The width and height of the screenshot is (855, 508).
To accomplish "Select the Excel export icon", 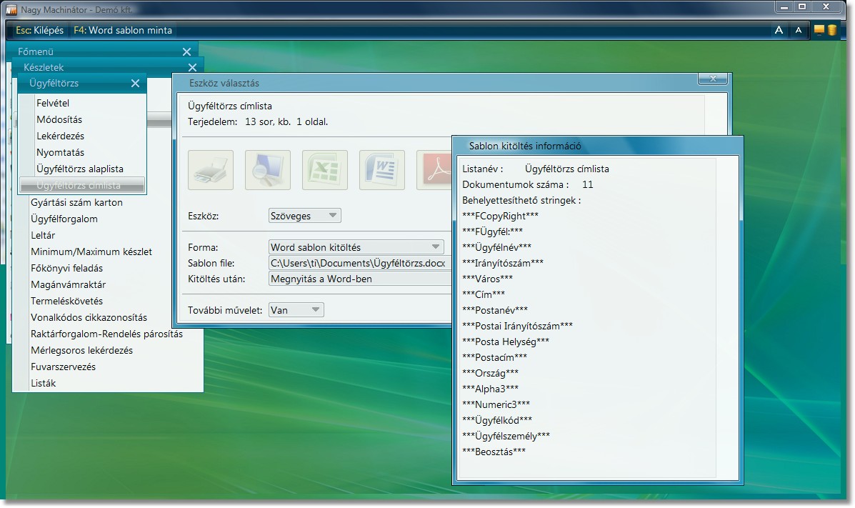I will point(325,170).
